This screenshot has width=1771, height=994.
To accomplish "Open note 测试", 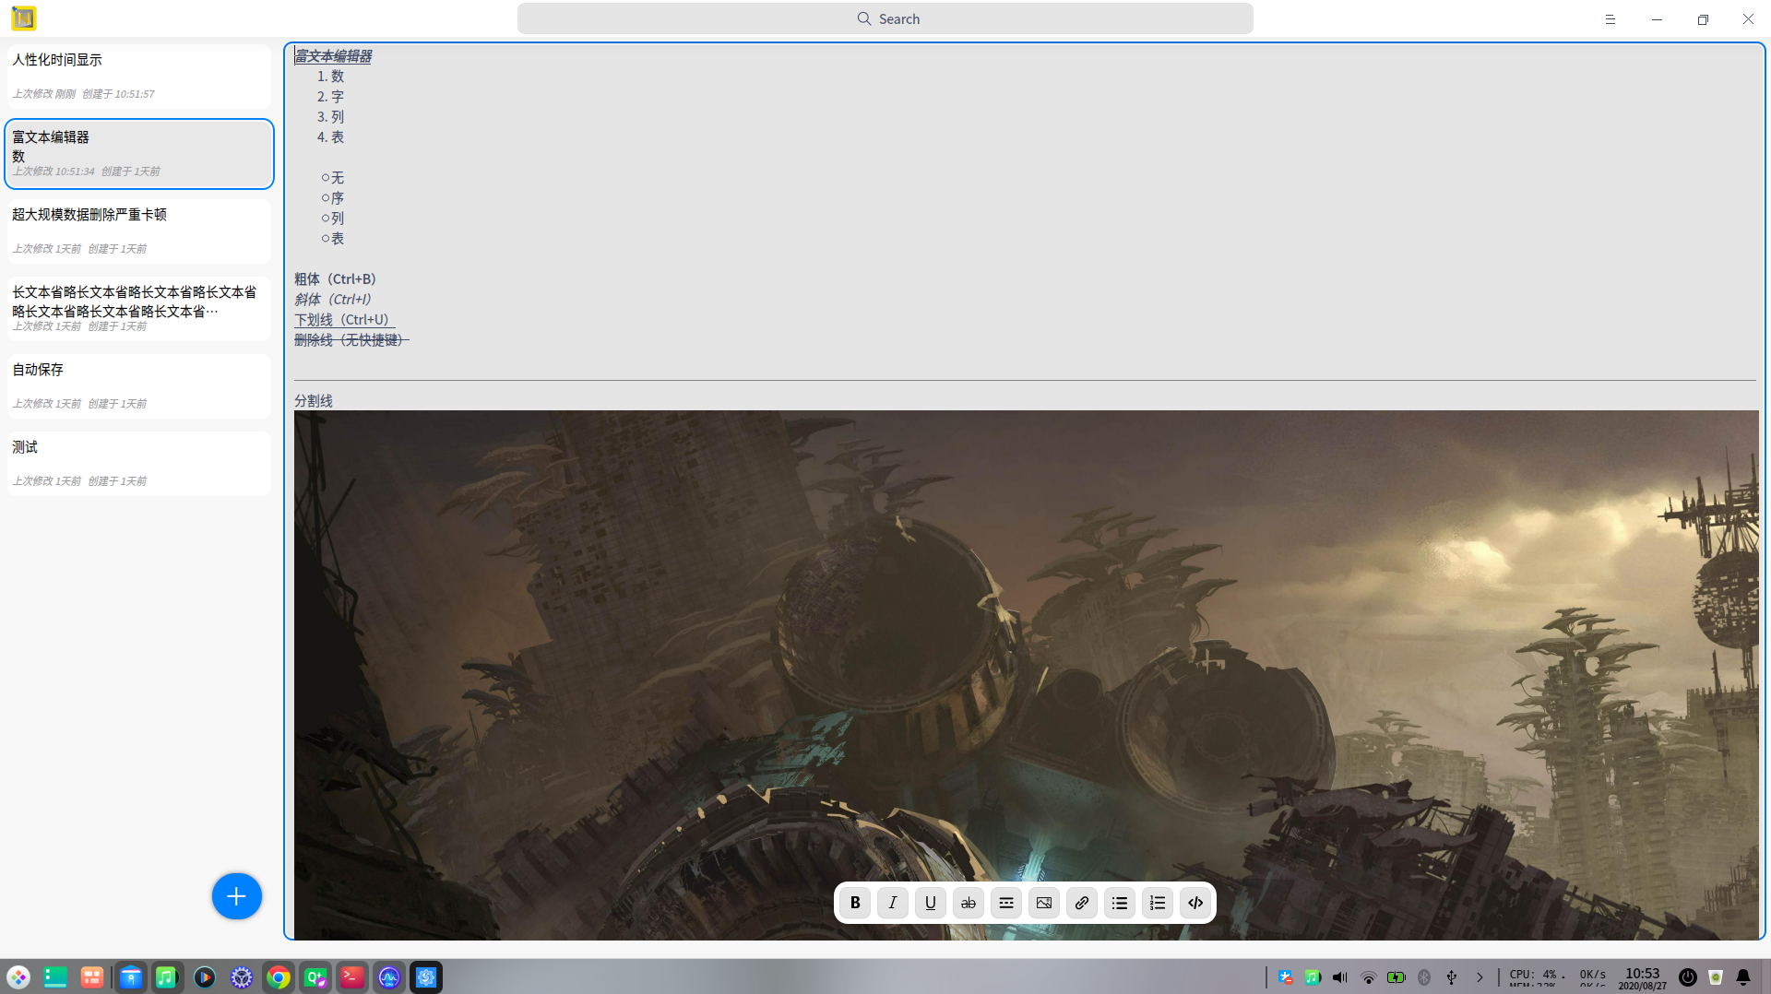I will coord(139,464).
